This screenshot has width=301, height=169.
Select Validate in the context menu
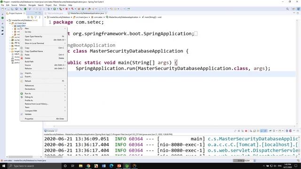point(44,115)
